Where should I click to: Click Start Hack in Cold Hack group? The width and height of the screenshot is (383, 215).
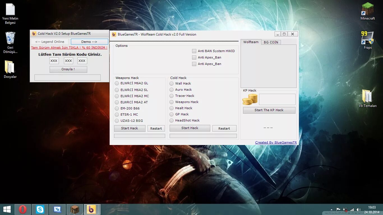pos(190,128)
